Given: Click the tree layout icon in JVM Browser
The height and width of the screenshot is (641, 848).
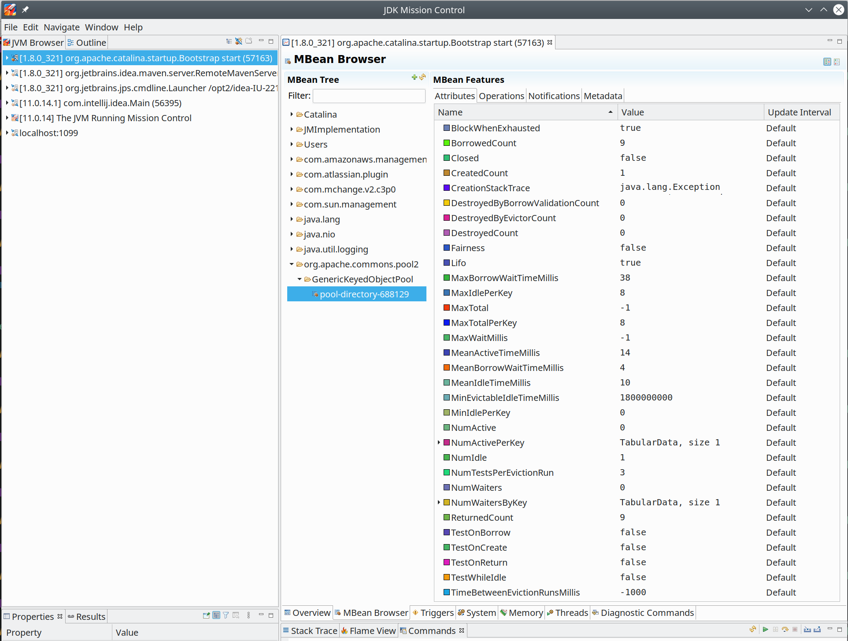Looking at the screenshot, I should click(229, 41).
